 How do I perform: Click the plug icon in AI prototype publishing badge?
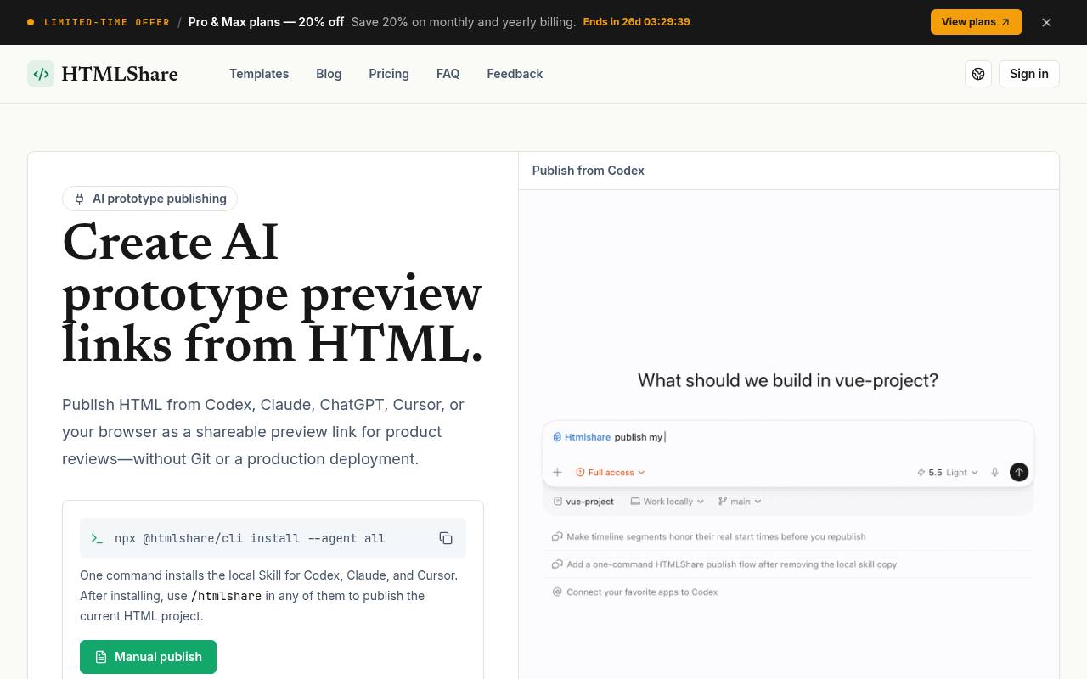tap(79, 199)
